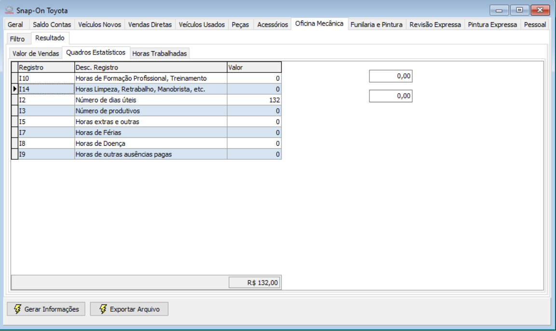Open Horas Trabalhadas tab
Image resolution: width=556 pixels, height=331 pixels.
click(x=160, y=54)
